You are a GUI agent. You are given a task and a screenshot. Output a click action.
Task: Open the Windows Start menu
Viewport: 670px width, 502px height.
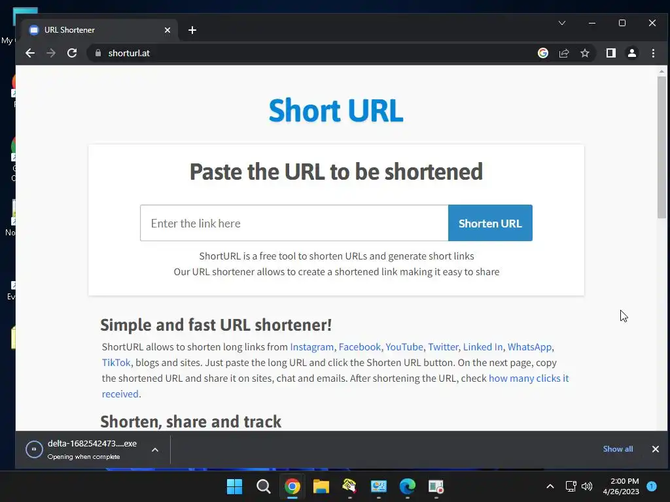(234, 486)
